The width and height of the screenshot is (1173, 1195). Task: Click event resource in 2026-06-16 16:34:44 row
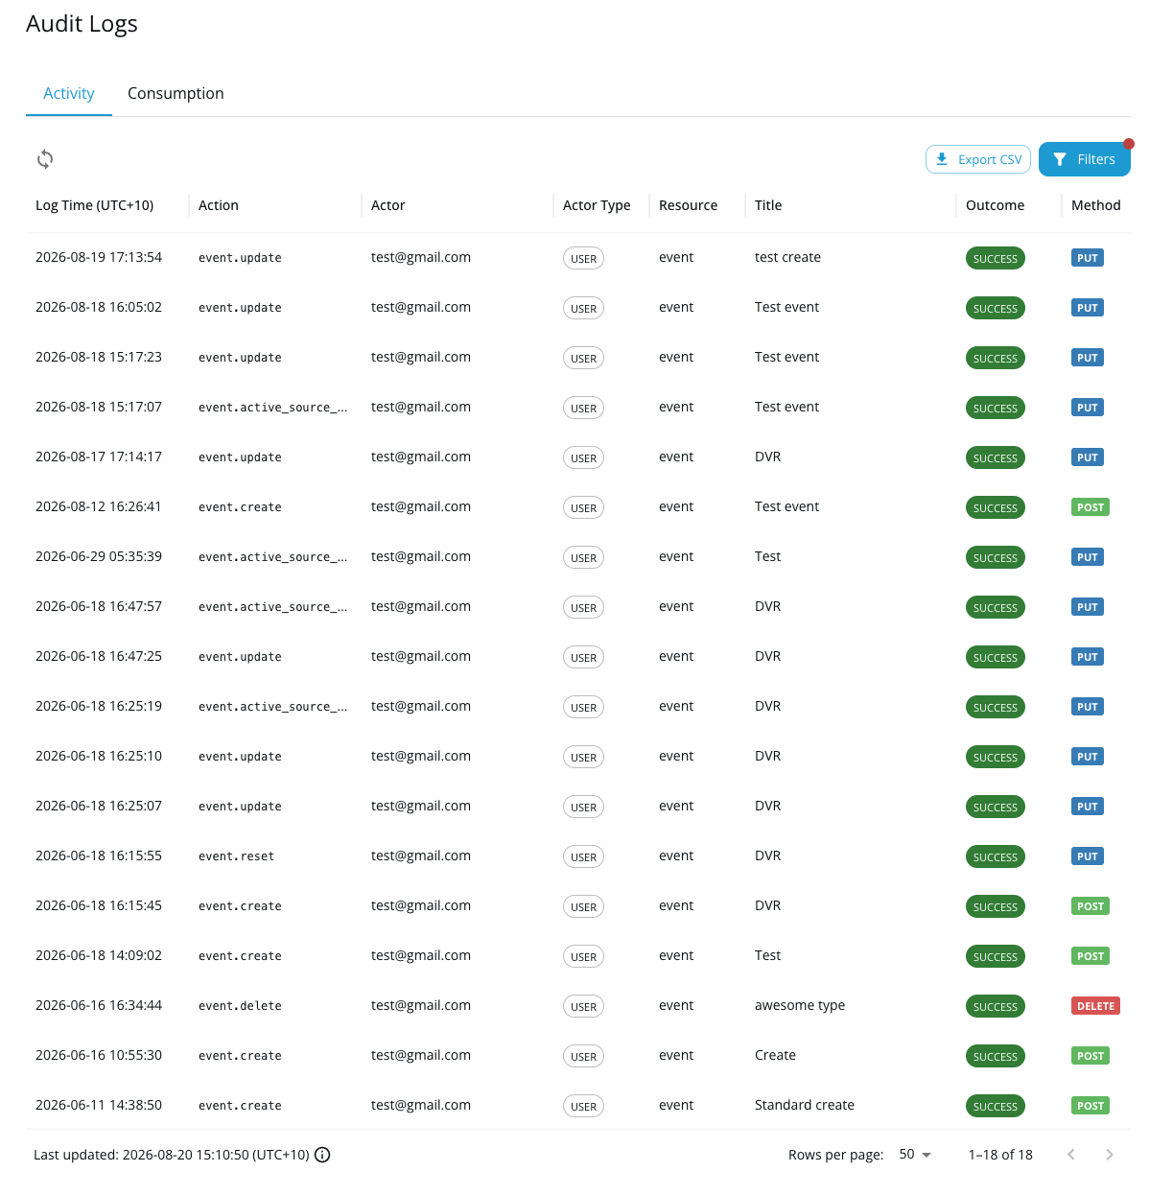click(x=676, y=1005)
